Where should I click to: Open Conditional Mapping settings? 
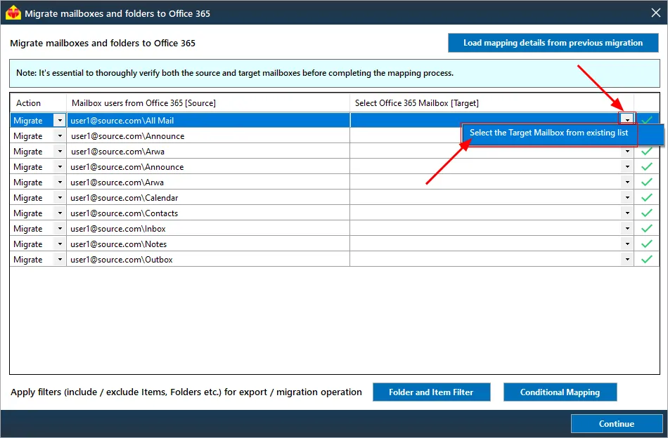point(560,392)
